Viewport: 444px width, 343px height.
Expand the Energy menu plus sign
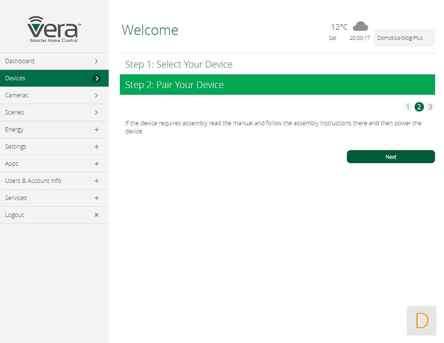(x=96, y=129)
